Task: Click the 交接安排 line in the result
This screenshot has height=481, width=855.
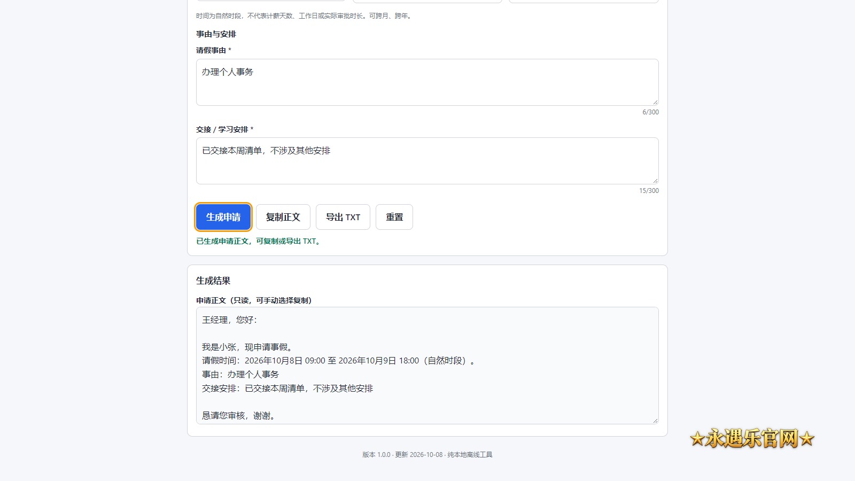Action: coord(287,389)
